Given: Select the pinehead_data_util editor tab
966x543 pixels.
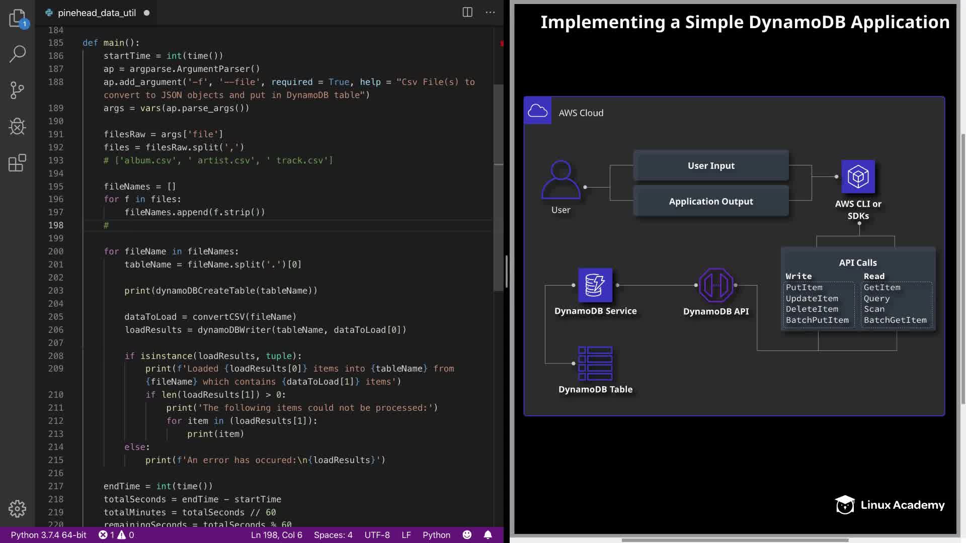Looking at the screenshot, I should click(x=96, y=13).
